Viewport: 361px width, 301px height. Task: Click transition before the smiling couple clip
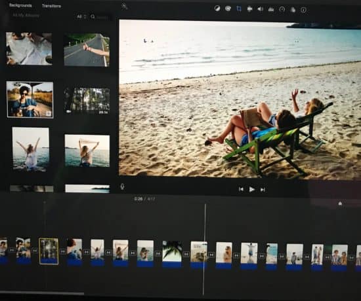tap(327, 257)
